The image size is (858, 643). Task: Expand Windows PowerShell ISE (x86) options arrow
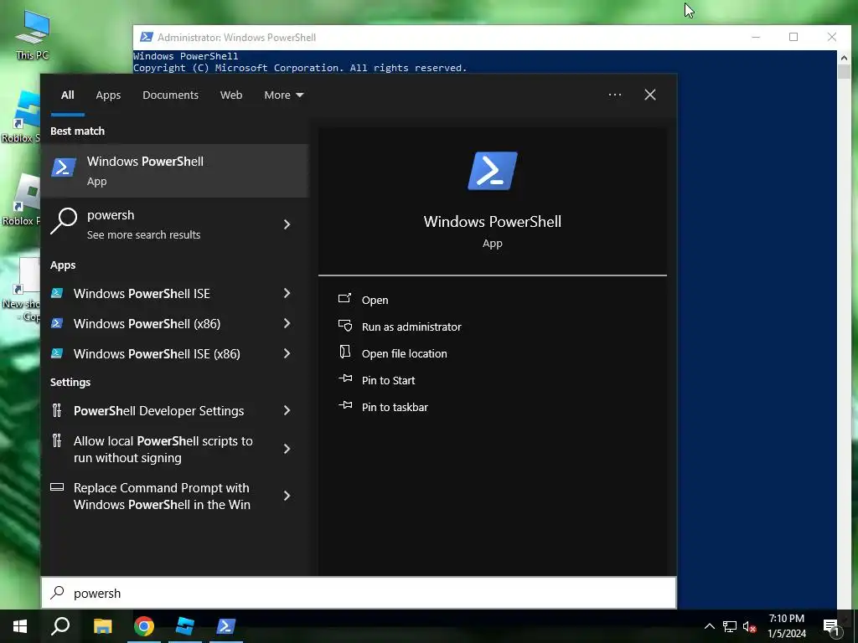click(x=287, y=353)
